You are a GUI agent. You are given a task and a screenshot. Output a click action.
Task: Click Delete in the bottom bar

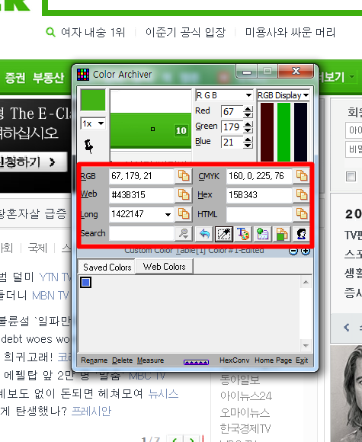click(123, 360)
